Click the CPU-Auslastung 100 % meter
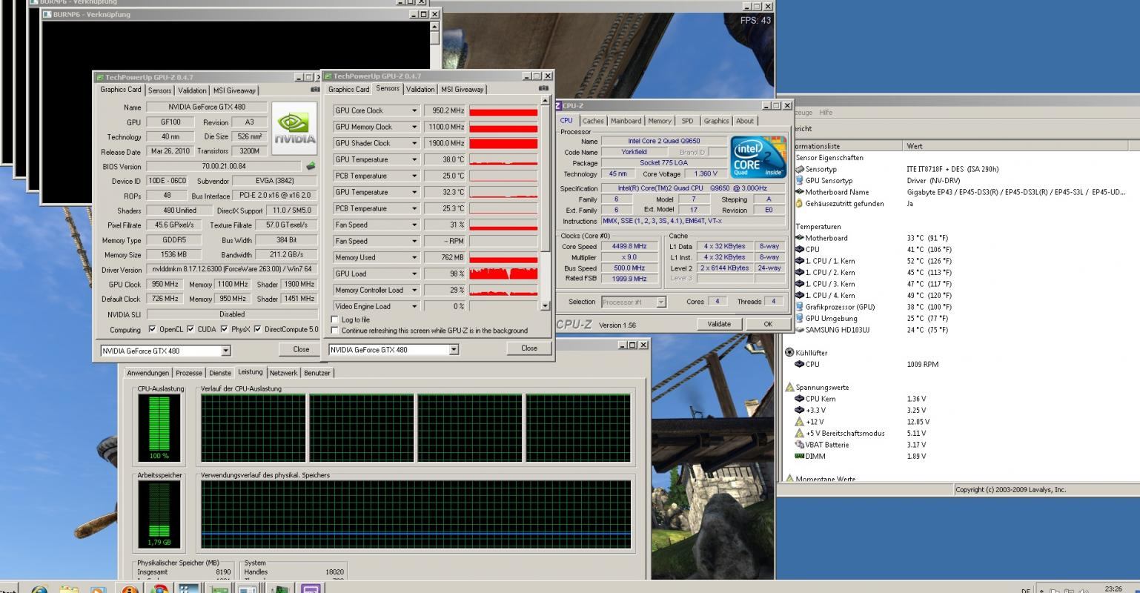Image resolution: width=1140 pixels, height=593 pixels. coord(159,427)
